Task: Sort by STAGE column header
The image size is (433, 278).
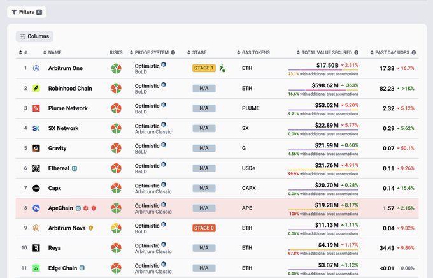Action: [197, 52]
